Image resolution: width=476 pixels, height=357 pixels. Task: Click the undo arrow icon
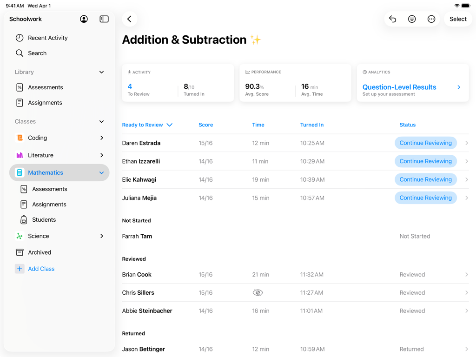(393, 19)
